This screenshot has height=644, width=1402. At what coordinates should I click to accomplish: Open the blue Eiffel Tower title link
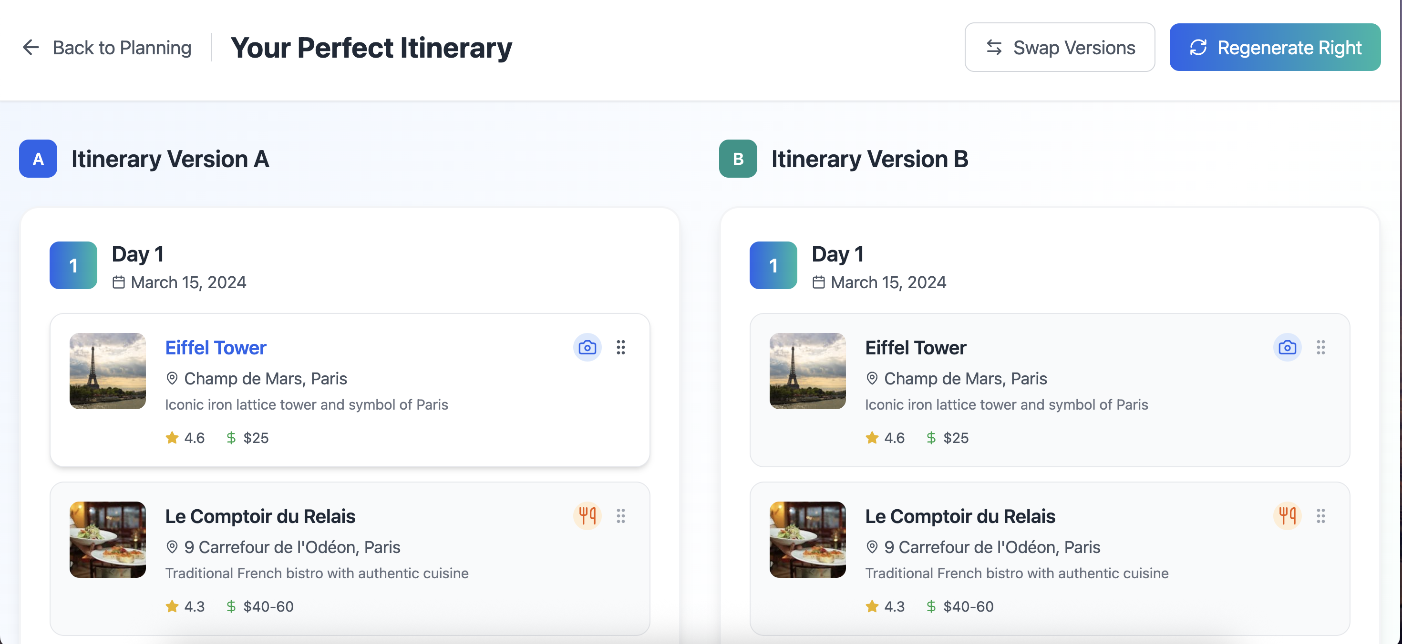point(216,348)
